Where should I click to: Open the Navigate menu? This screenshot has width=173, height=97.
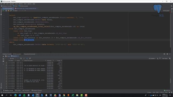tap(12, 4)
